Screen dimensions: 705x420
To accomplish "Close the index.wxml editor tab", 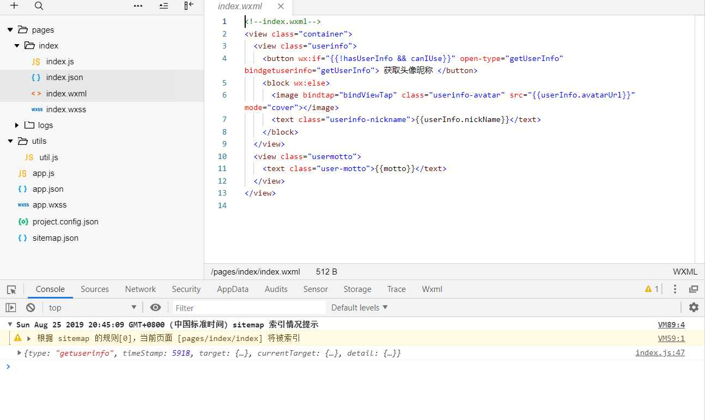I will [281, 7].
